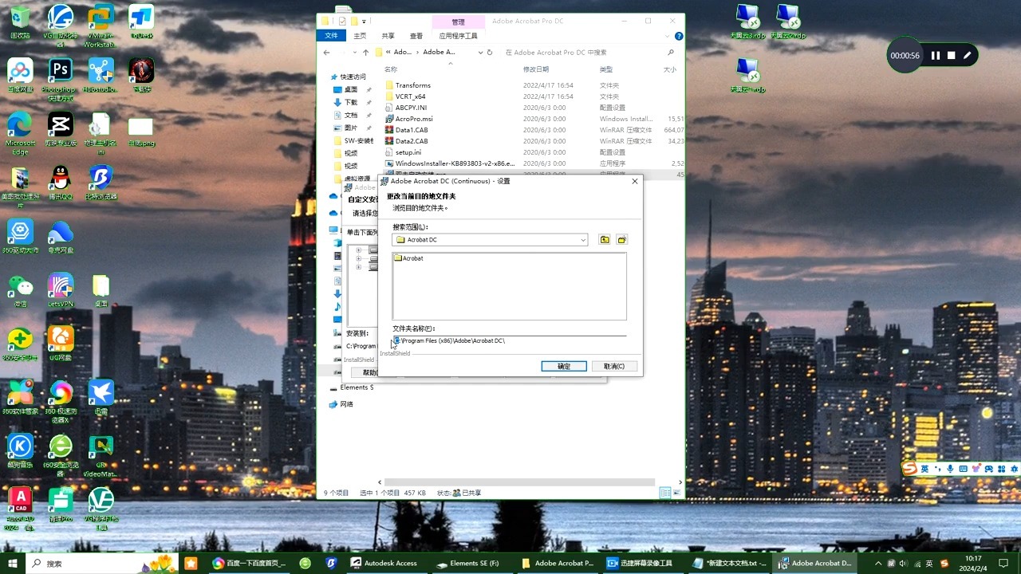This screenshot has width=1021, height=574.
Task: Click the Explorer refresh button
Action: [491, 53]
